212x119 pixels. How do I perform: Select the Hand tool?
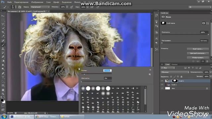click(3, 90)
